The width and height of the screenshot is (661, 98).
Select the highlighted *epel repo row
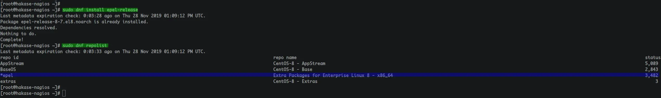[330, 75]
